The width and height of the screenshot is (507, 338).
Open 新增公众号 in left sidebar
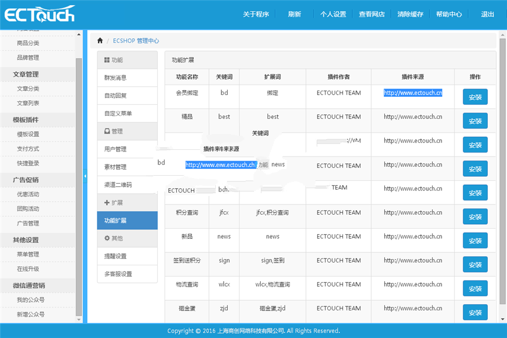coord(31,314)
